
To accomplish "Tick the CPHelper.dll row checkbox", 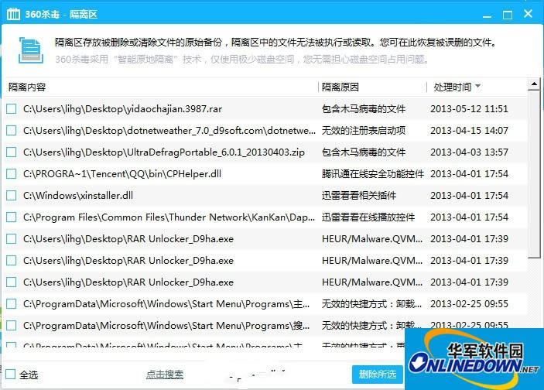I will (x=11, y=174).
